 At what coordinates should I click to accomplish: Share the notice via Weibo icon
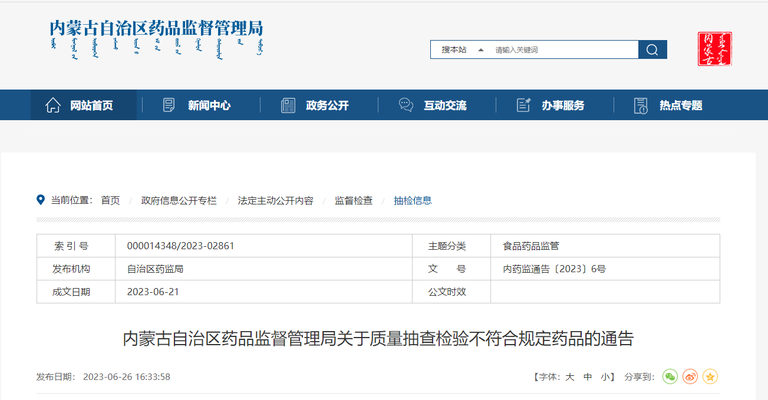point(690,376)
